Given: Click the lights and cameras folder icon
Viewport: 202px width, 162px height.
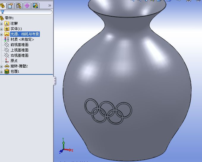Looking at the screenshot, I should click(7, 34).
